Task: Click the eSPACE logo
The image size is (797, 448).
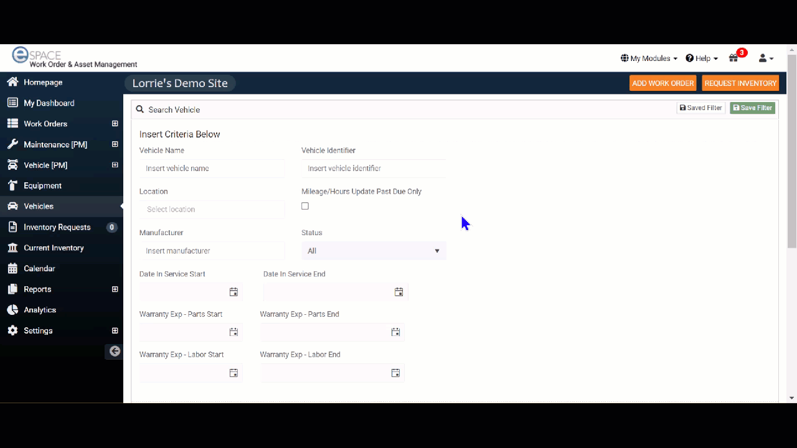Action: pos(75,58)
